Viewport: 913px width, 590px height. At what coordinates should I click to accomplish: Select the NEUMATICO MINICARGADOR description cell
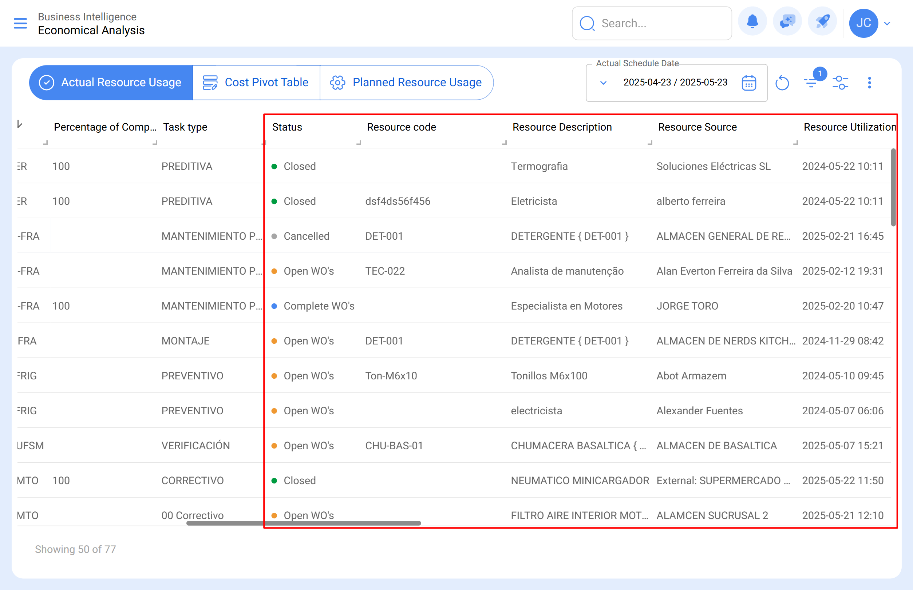click(580, 480)
